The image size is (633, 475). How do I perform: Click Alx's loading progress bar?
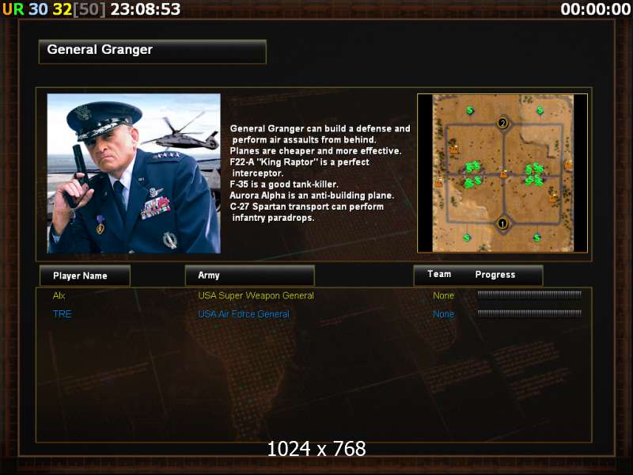click(x=529, y=294)
